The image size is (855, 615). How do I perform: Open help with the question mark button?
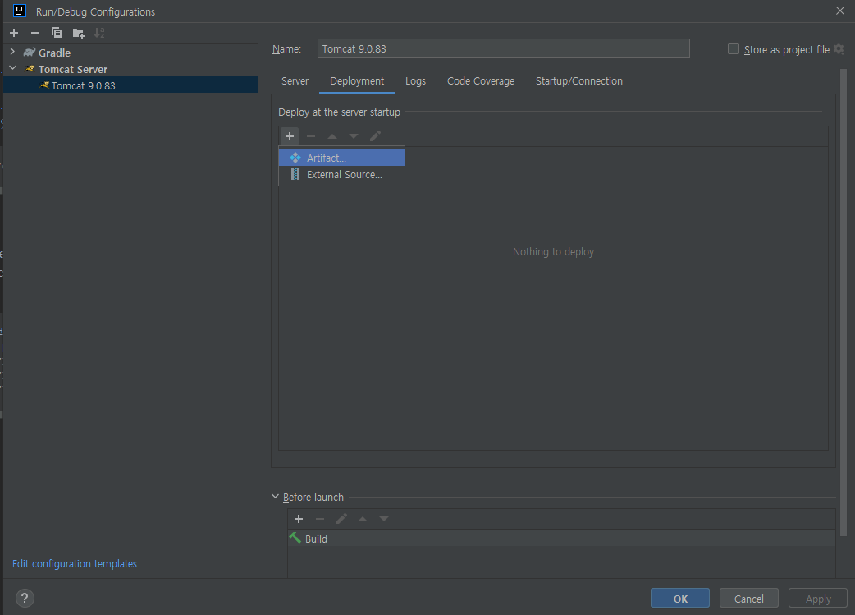[x=25, y=598]
